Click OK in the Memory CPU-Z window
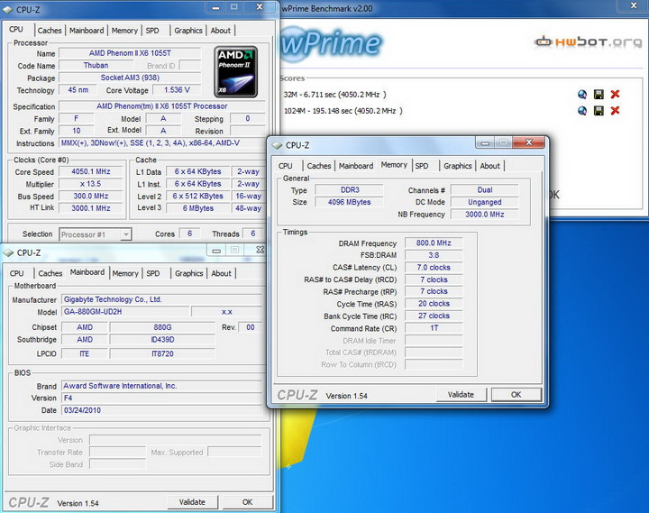This screenshot has height=513, width=649. (x=516, y=395)
